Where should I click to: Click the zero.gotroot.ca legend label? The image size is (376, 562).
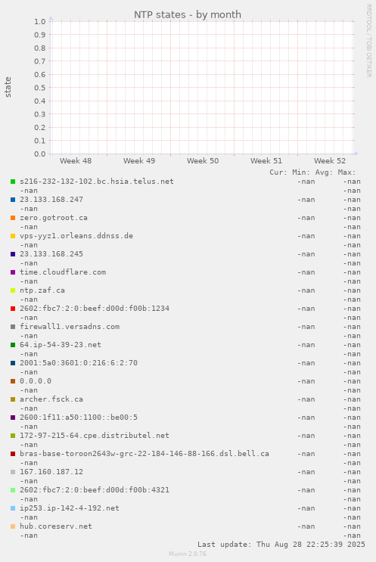[x=54, y=218]
